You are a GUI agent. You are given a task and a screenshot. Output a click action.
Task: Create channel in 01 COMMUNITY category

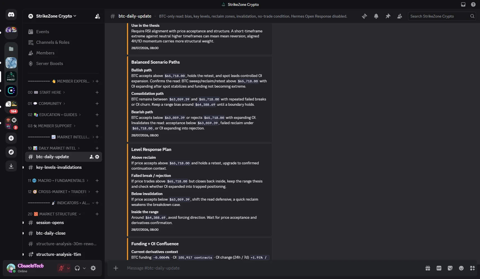click(97, 104)
